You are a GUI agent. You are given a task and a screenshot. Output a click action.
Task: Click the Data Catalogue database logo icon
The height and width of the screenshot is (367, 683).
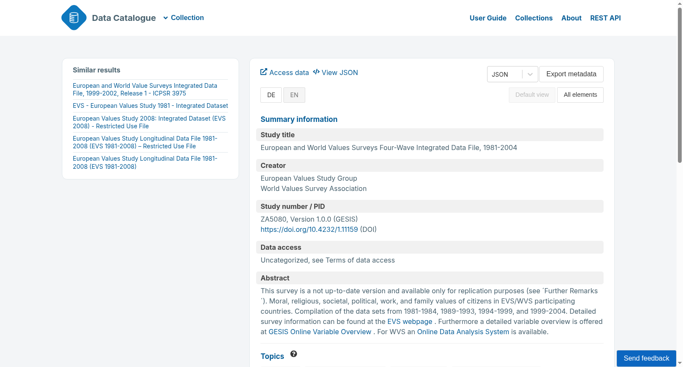coord(74,17)
